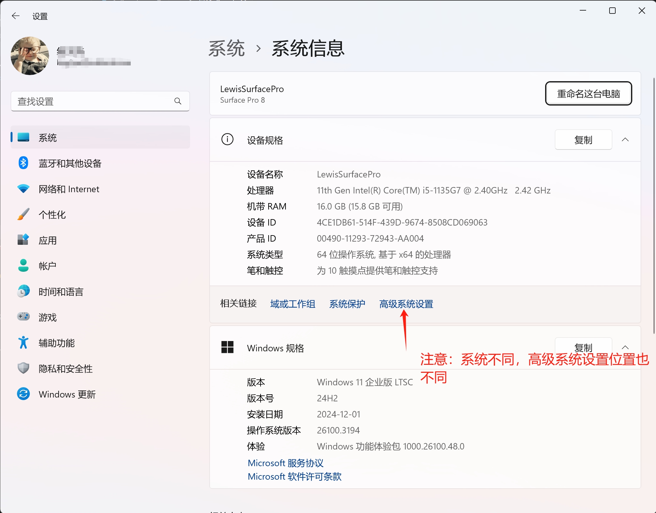Screen dimensions: 656x513
Task: Open the 隐私和安全性 shield icon
Action: [23, 368]
